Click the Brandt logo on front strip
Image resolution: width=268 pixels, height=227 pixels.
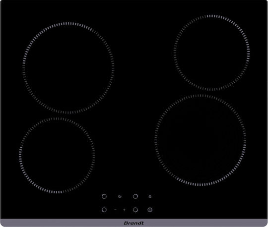[134, 223]
